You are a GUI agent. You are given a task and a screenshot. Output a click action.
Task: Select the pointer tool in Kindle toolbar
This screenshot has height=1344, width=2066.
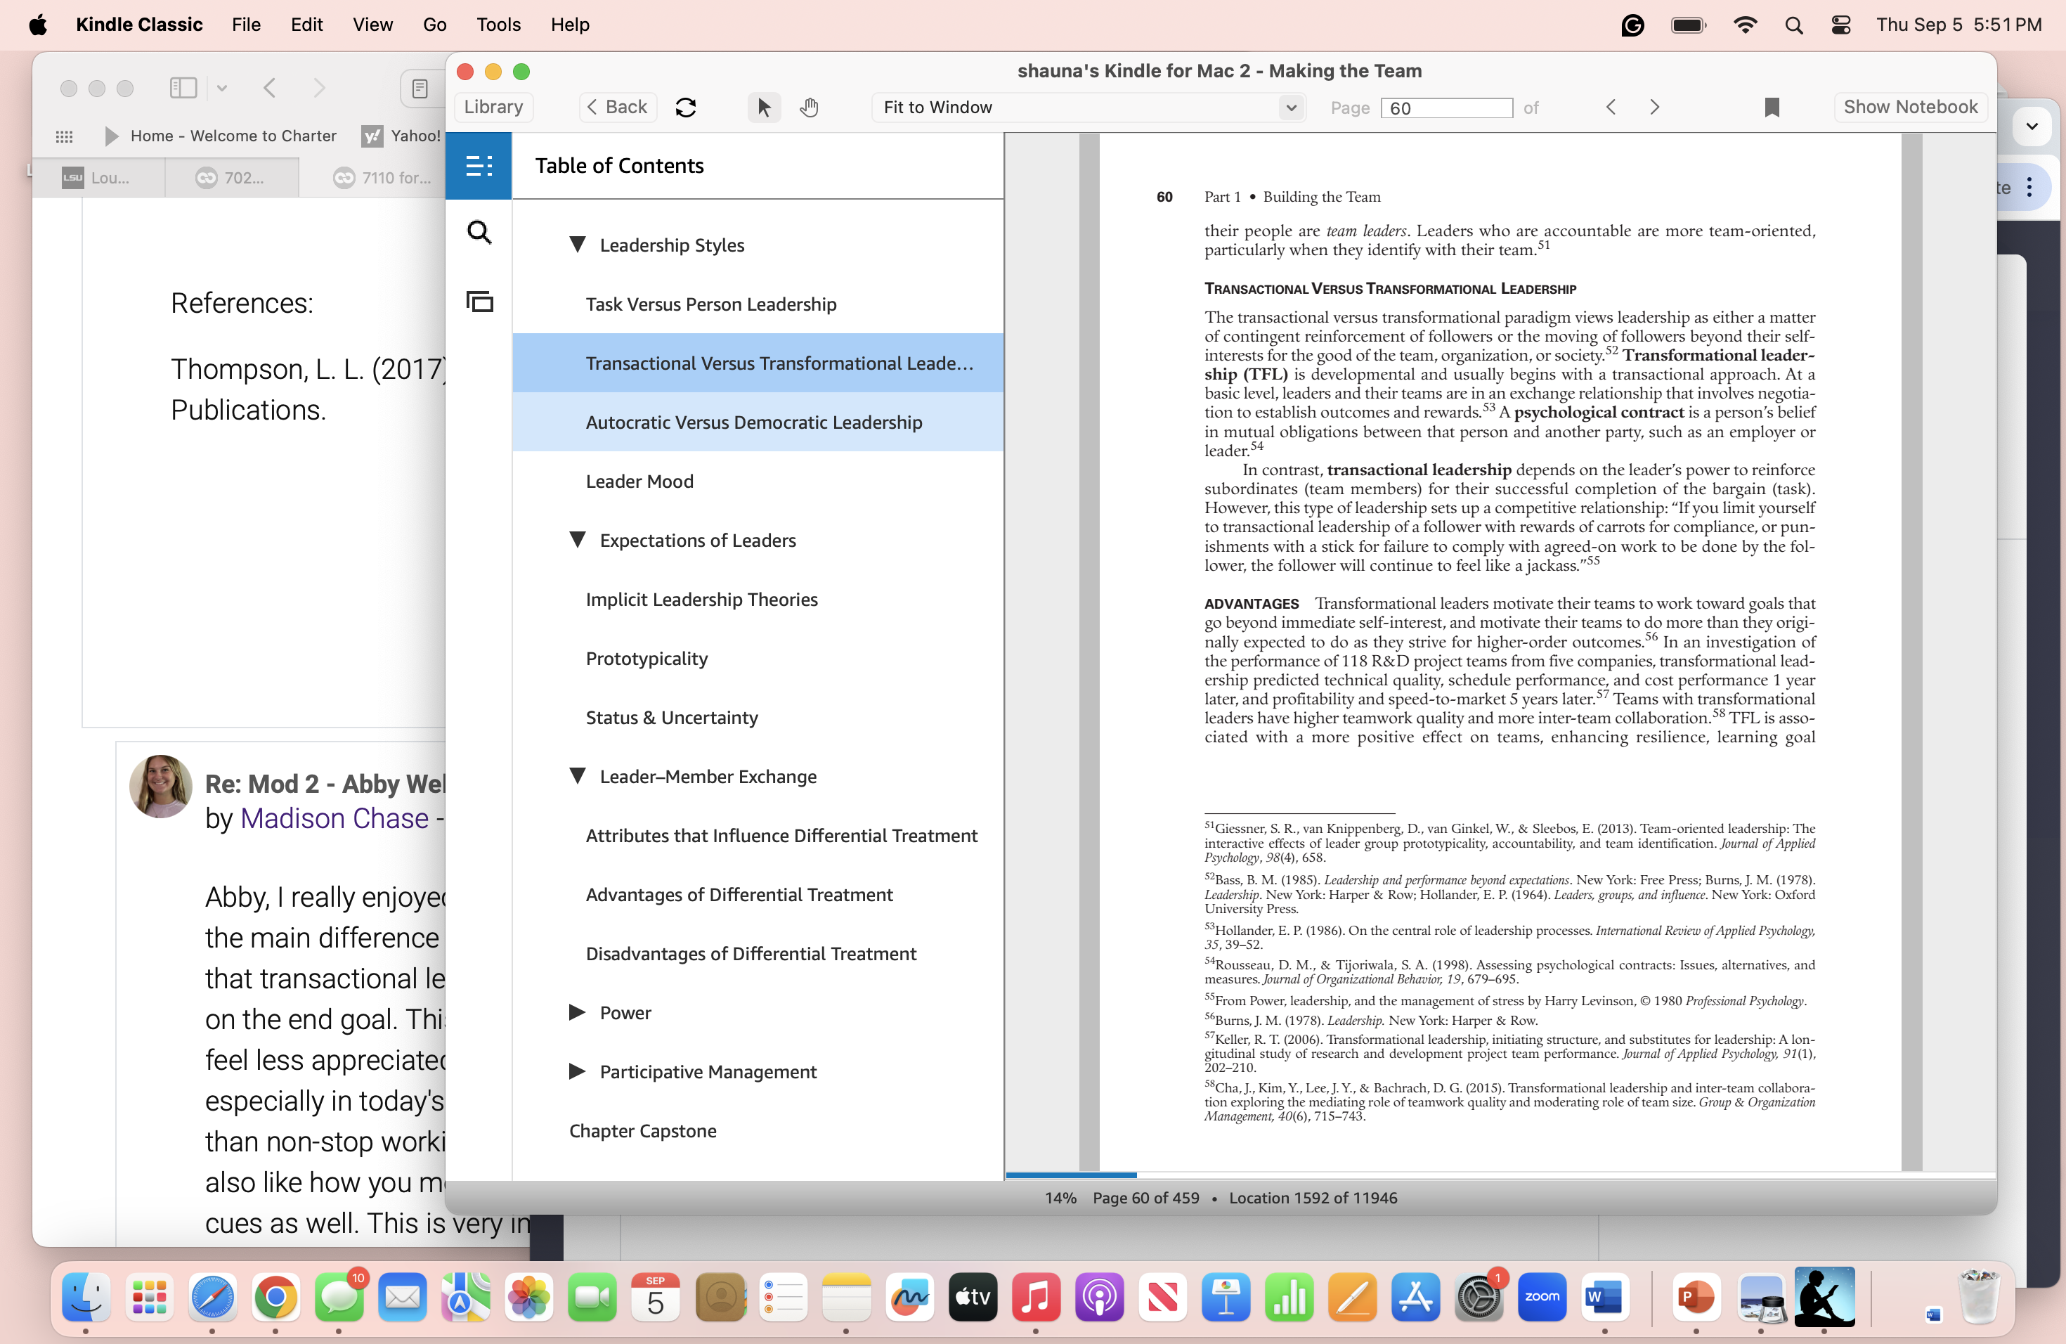763,107
